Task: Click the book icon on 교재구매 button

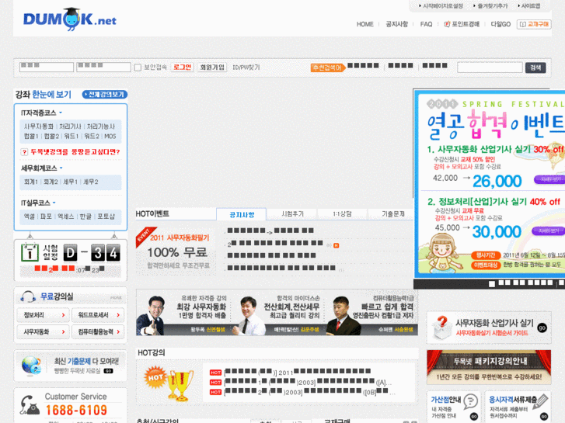Action: pos(523,25)
